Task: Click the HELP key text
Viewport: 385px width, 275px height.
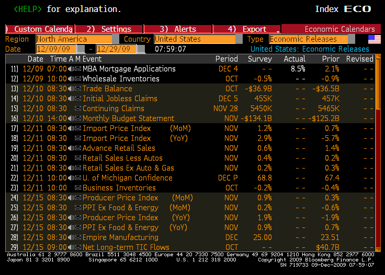Action: click(x=28, y=9)
